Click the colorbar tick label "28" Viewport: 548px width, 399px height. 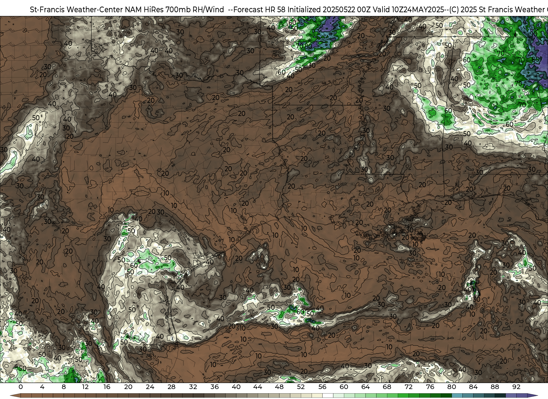pos(172,387)
